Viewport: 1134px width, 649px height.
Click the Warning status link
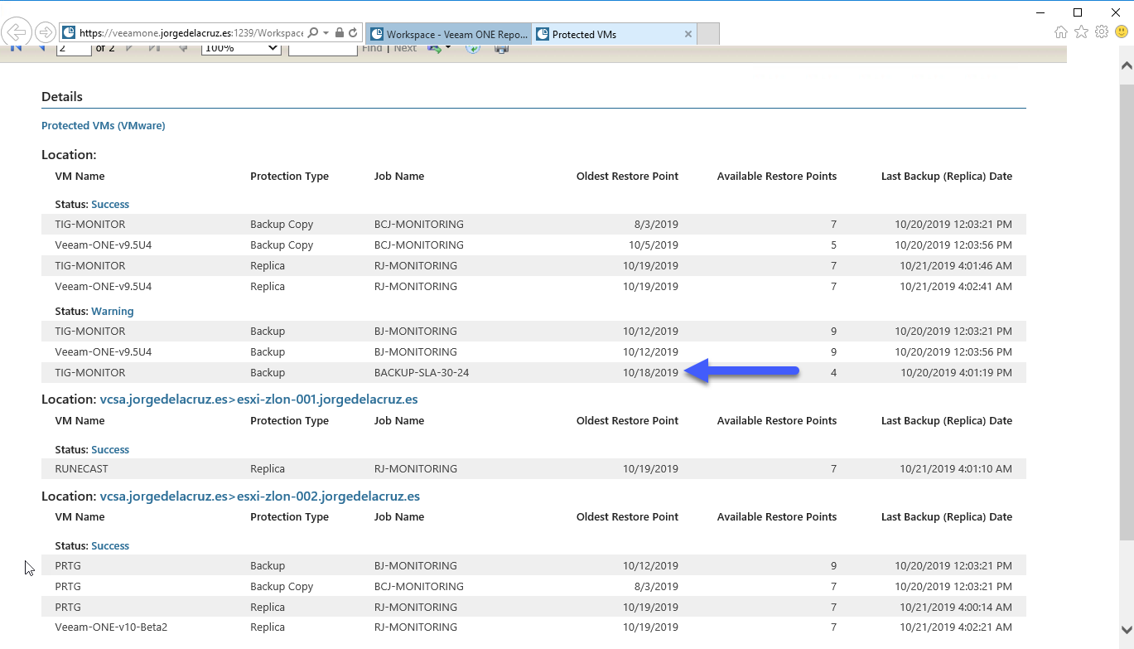point(113,312)
